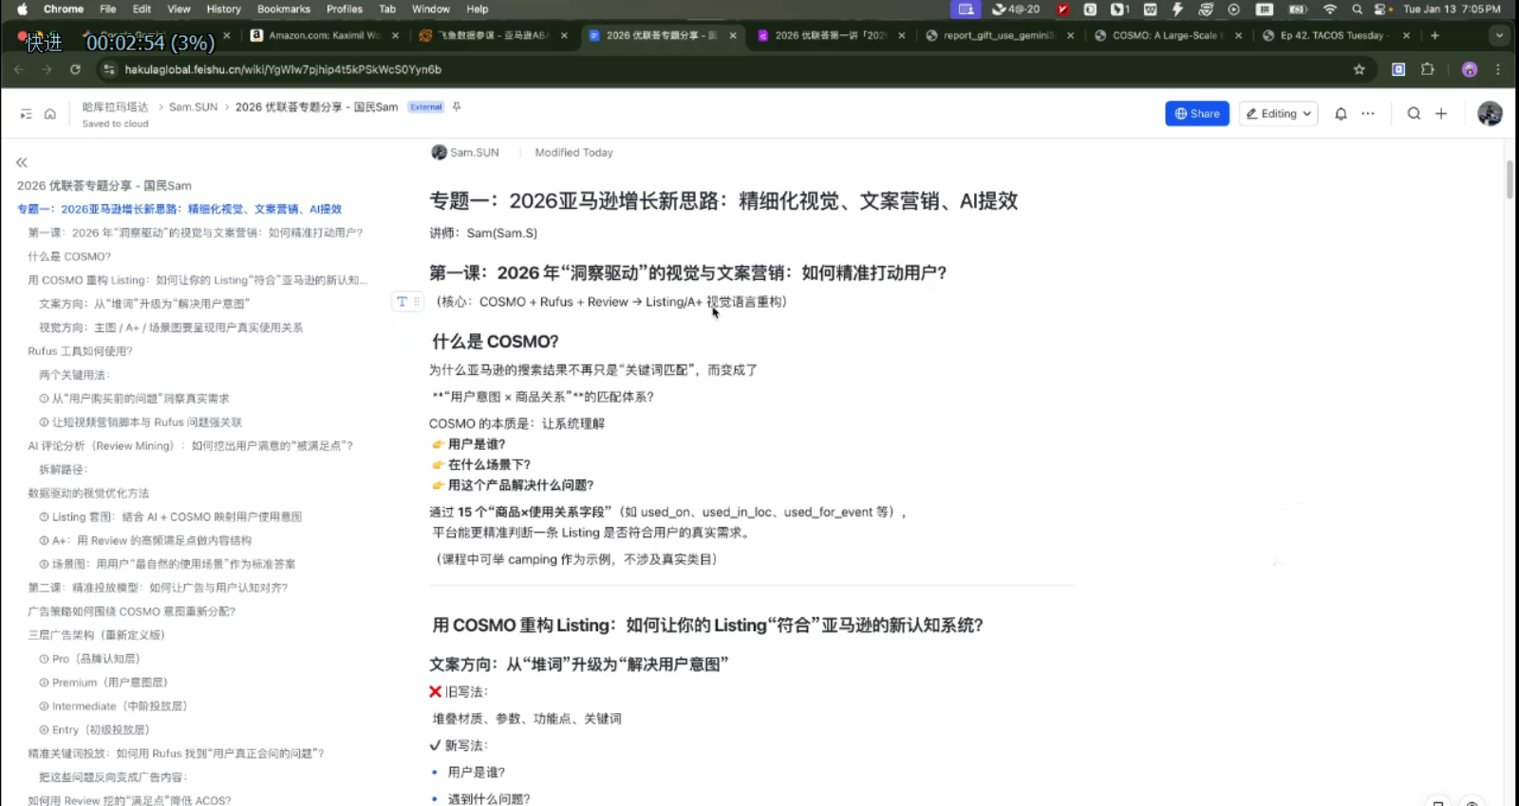Screen dimensions: 1519x806
Task: Collapse the outline sidebar with double-chevron icon
Action: (22, 162)
